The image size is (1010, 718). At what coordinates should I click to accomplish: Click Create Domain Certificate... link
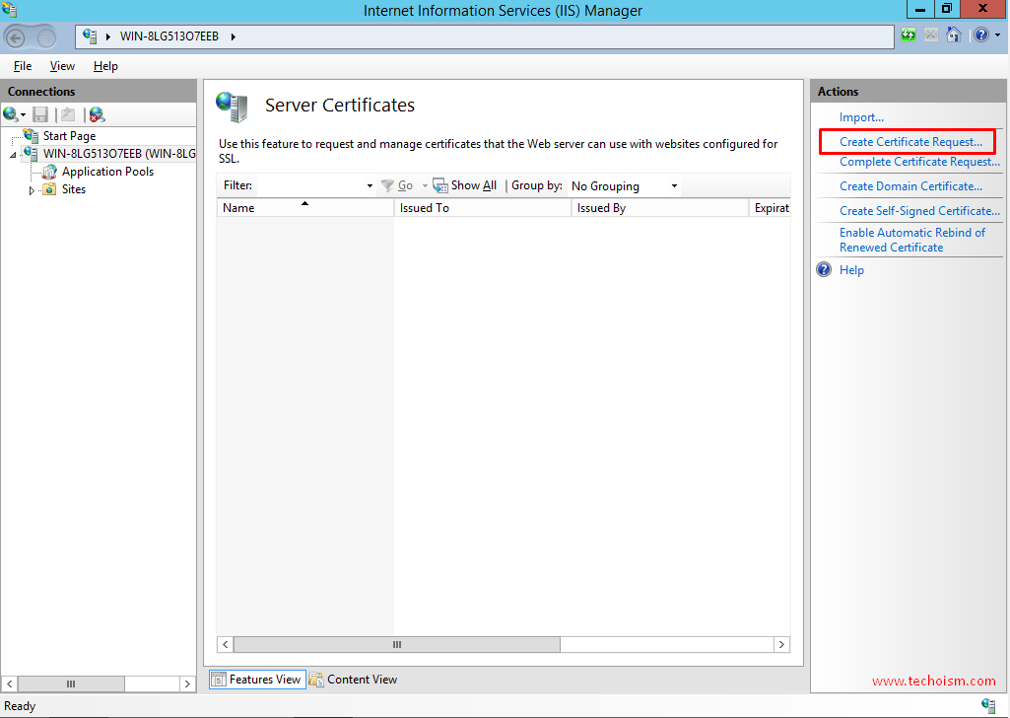(910, 186)
